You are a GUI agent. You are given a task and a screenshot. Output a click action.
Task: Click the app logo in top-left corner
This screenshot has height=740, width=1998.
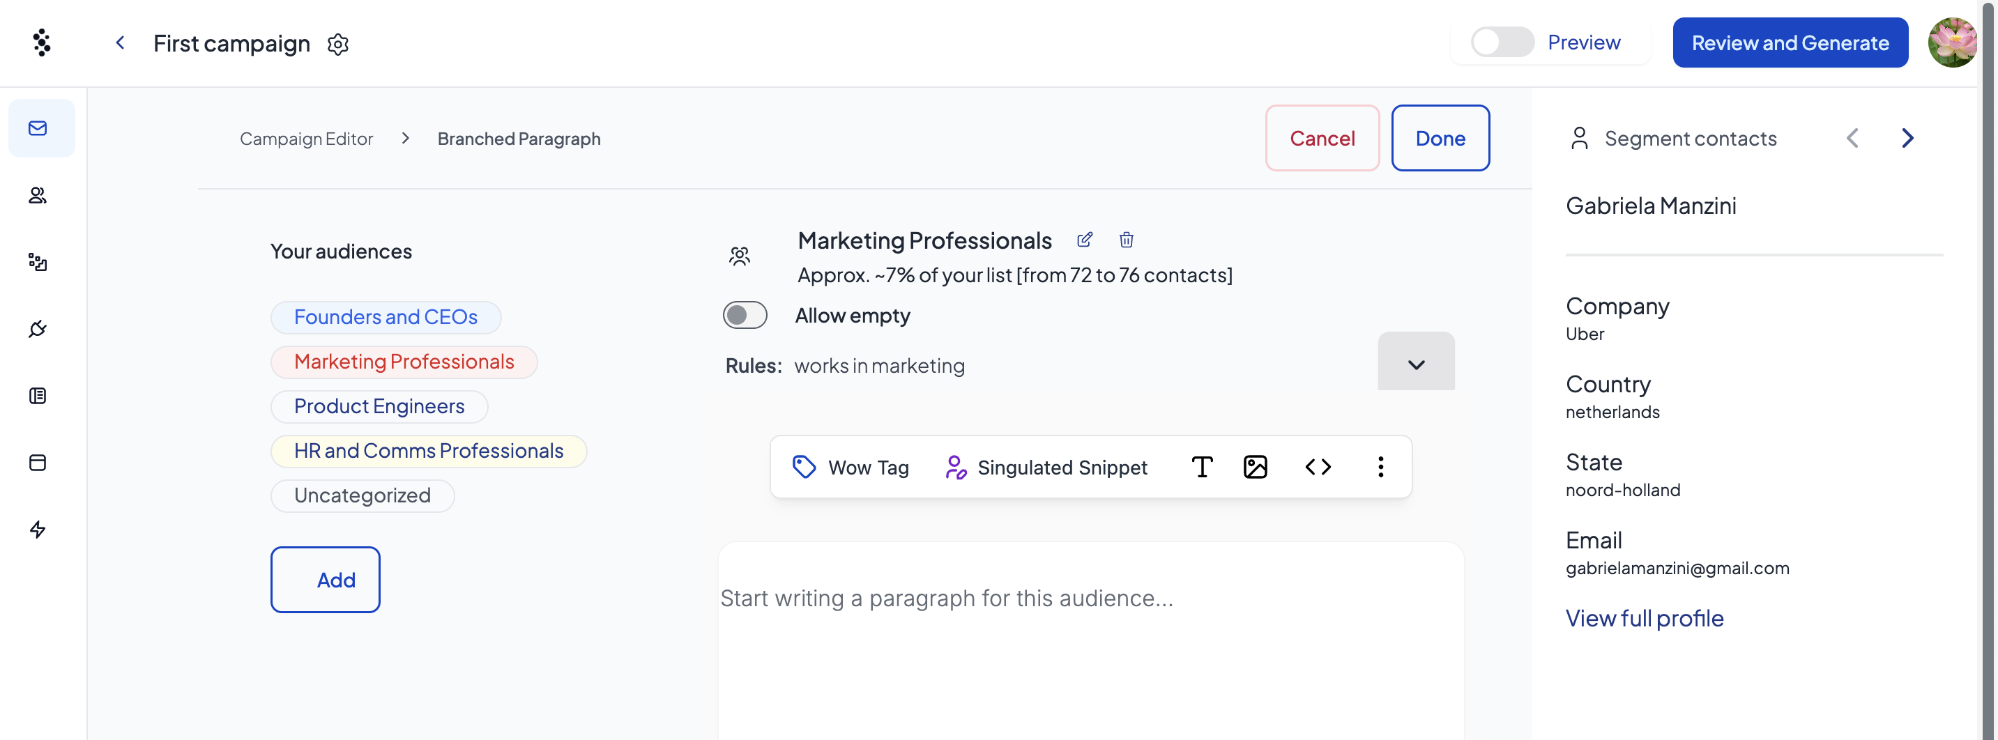pos(42,43)
